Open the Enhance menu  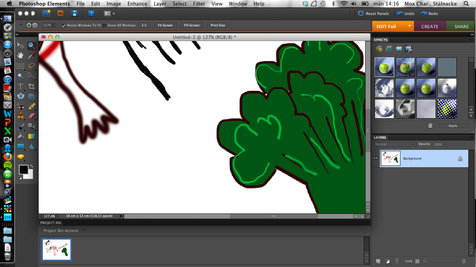coord(137,4)
